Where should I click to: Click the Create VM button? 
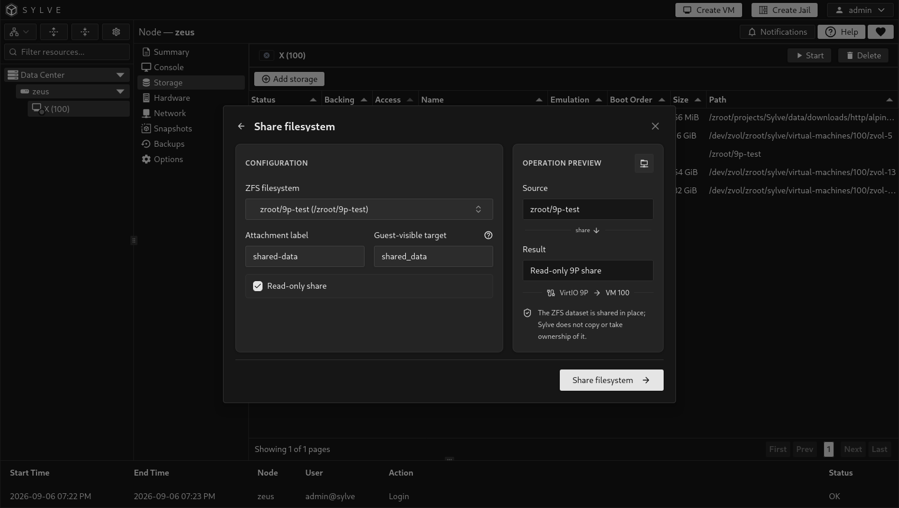(x=708, y=10)
